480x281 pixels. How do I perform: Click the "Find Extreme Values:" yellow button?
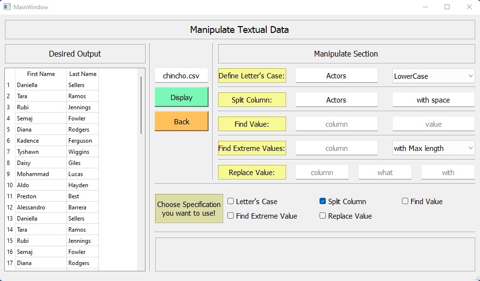click(252, 148)
